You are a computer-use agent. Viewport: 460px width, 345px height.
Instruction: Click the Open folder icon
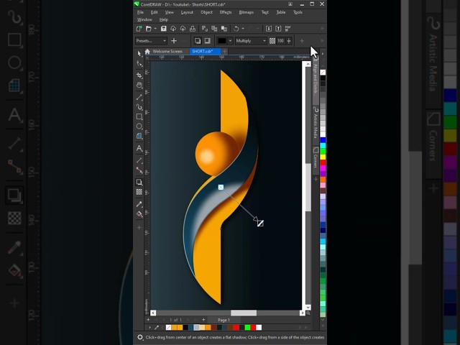pos(149,29)
